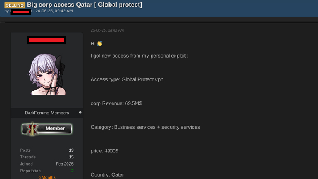This screenshot has height=179, width=318.
Task: Click the corp Revenue 69.5M$ line
Action: [116, 103]
